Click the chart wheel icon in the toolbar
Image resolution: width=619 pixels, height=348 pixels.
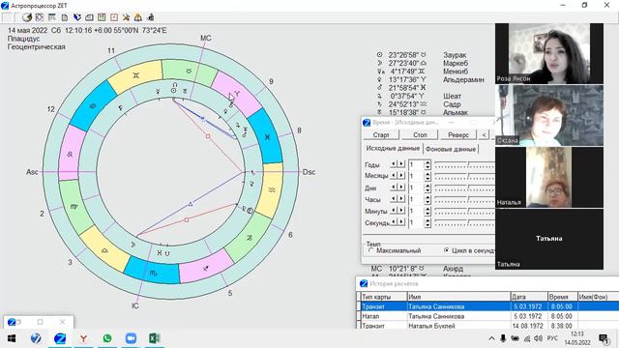click(x=40, y=17)
